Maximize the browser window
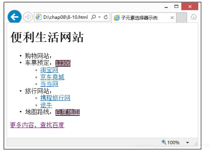This screenshot has height=151, width=212. (176, 6)
